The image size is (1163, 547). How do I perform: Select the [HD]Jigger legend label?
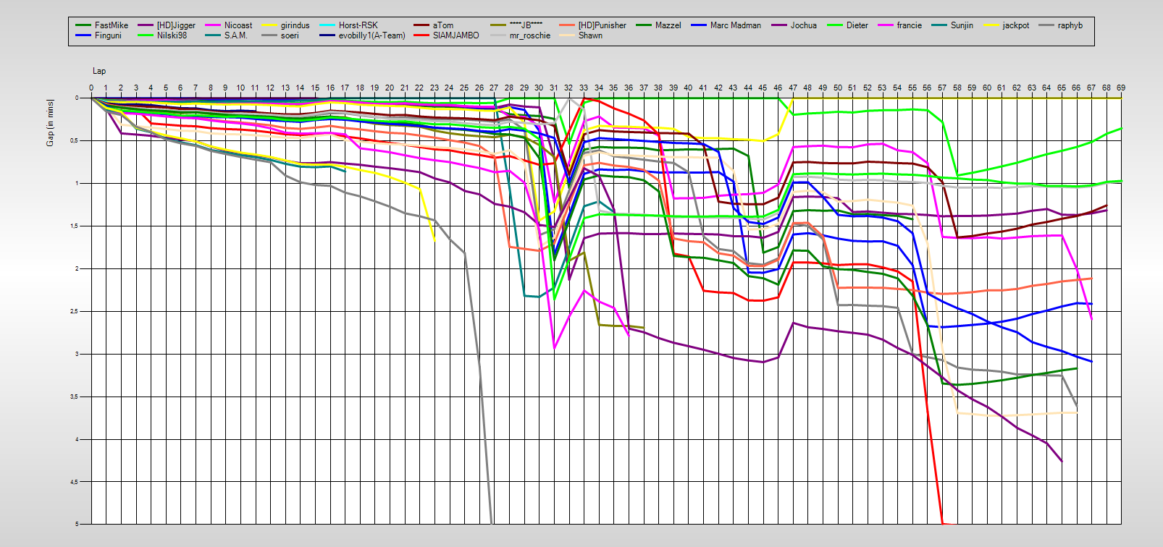pyautogui.click(x=176, y=25)
